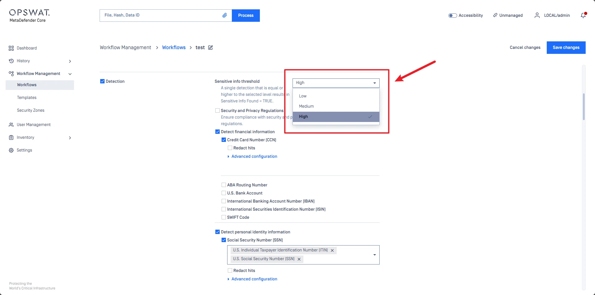Remove the U.S. Social Security Number tag
This screenshot has height=295, width=595.
[x=299, y=259]
